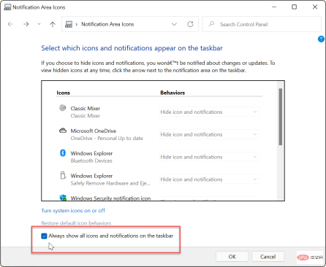Click OneDrive - Personal Up to date text
This screenshot has height=267, width=326.
pos(107,138)
